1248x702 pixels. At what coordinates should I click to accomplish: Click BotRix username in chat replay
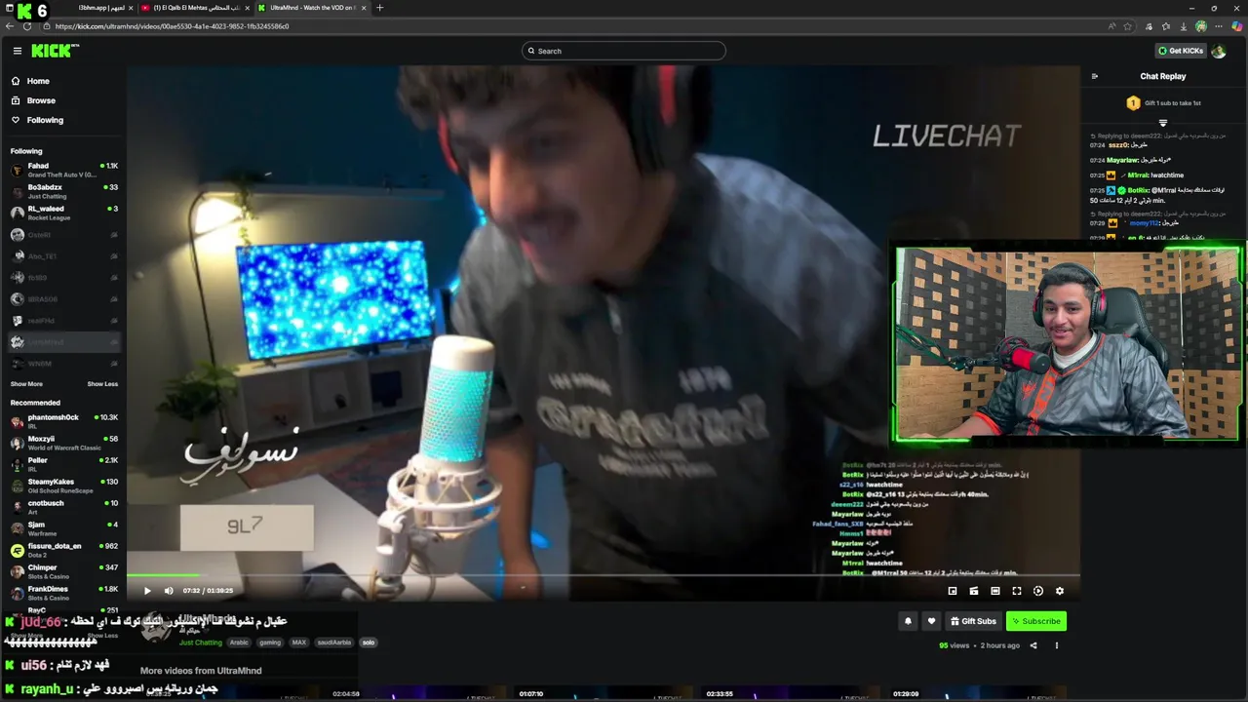point(1138,190)
